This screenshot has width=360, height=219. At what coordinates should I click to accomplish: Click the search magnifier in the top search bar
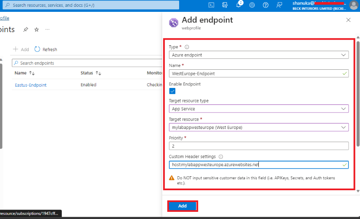pyautogui.click(x=8, y=5)
